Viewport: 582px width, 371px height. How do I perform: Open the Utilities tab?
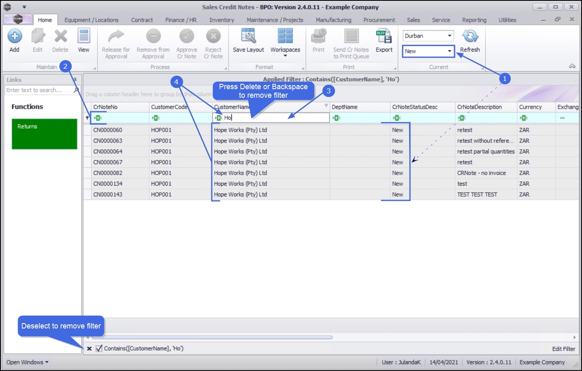coord(507,20)
